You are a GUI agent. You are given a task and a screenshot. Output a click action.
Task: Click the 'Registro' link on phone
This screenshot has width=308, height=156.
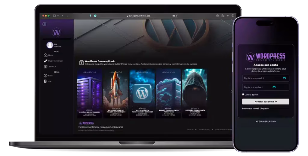265,109
